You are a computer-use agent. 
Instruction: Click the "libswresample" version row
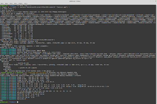17,37
